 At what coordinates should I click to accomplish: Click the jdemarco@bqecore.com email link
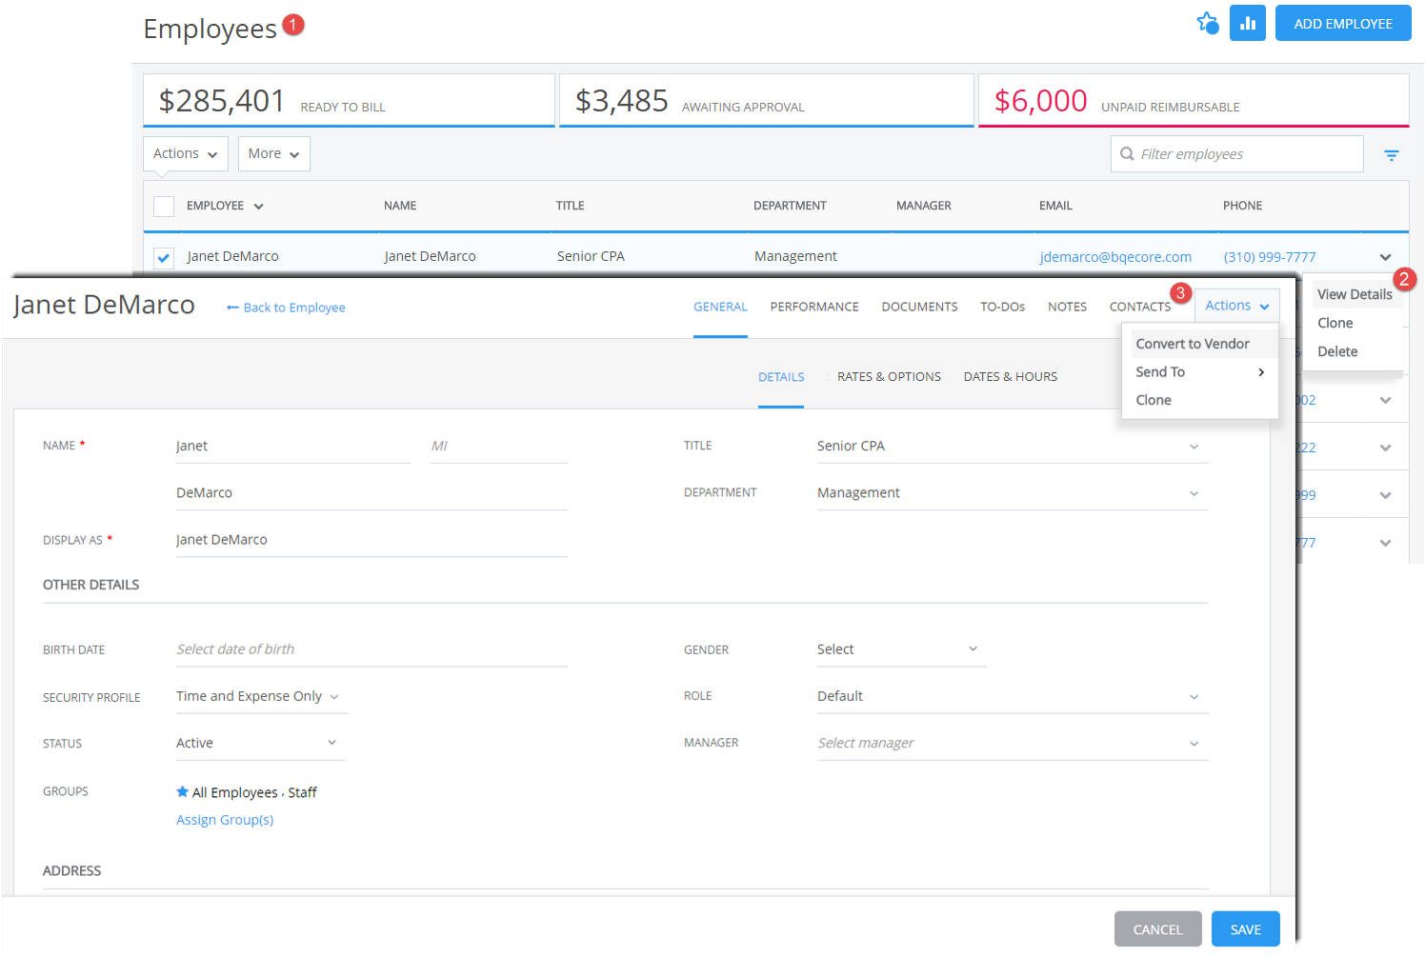(1115, 257)
